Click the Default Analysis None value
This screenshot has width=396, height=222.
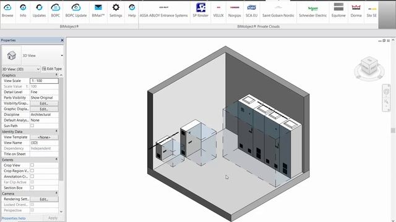click(44, 120)
